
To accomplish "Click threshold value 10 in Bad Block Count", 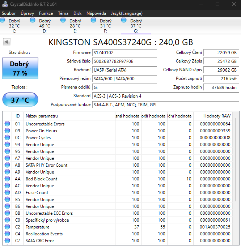I will pyautogui.click(x=189, y=179).
